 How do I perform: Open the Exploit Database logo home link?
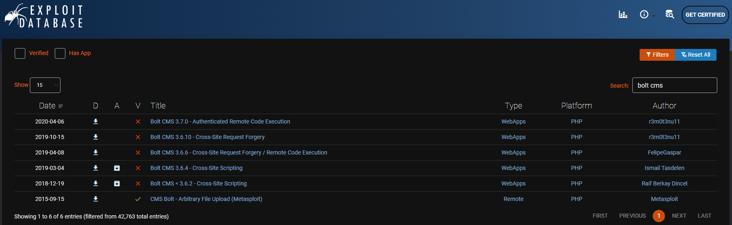click(44, 16)
